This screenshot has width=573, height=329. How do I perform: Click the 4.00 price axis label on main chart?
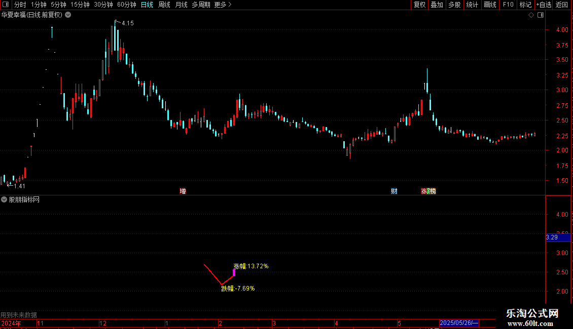pos(562,30)
